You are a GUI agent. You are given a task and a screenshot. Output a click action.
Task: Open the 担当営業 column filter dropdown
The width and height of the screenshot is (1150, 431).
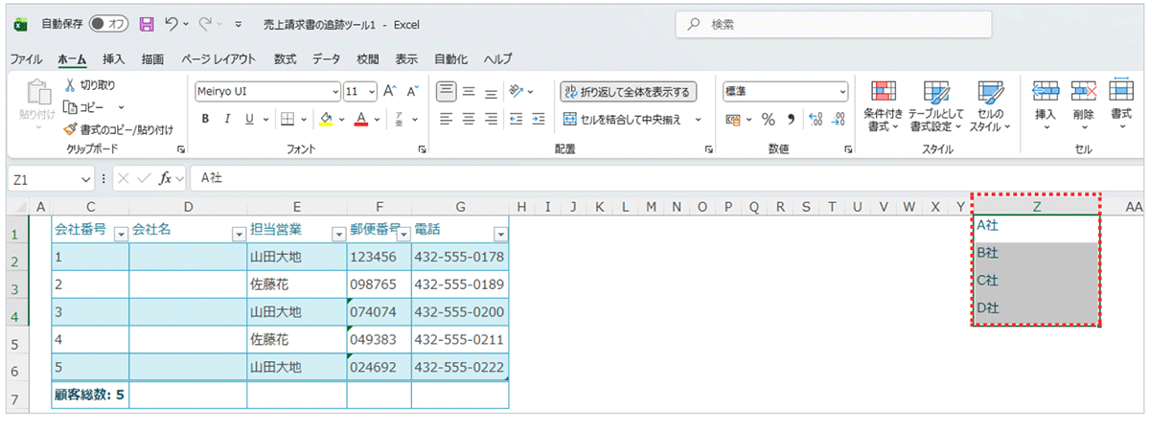[337, 234]
